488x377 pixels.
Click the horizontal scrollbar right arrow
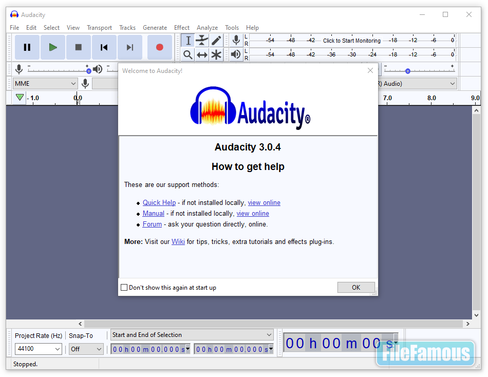click(x=468, y=324)
